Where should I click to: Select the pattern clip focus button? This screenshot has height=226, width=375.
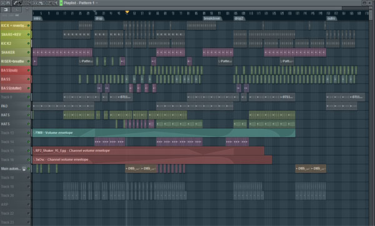[x=6, y=9]
